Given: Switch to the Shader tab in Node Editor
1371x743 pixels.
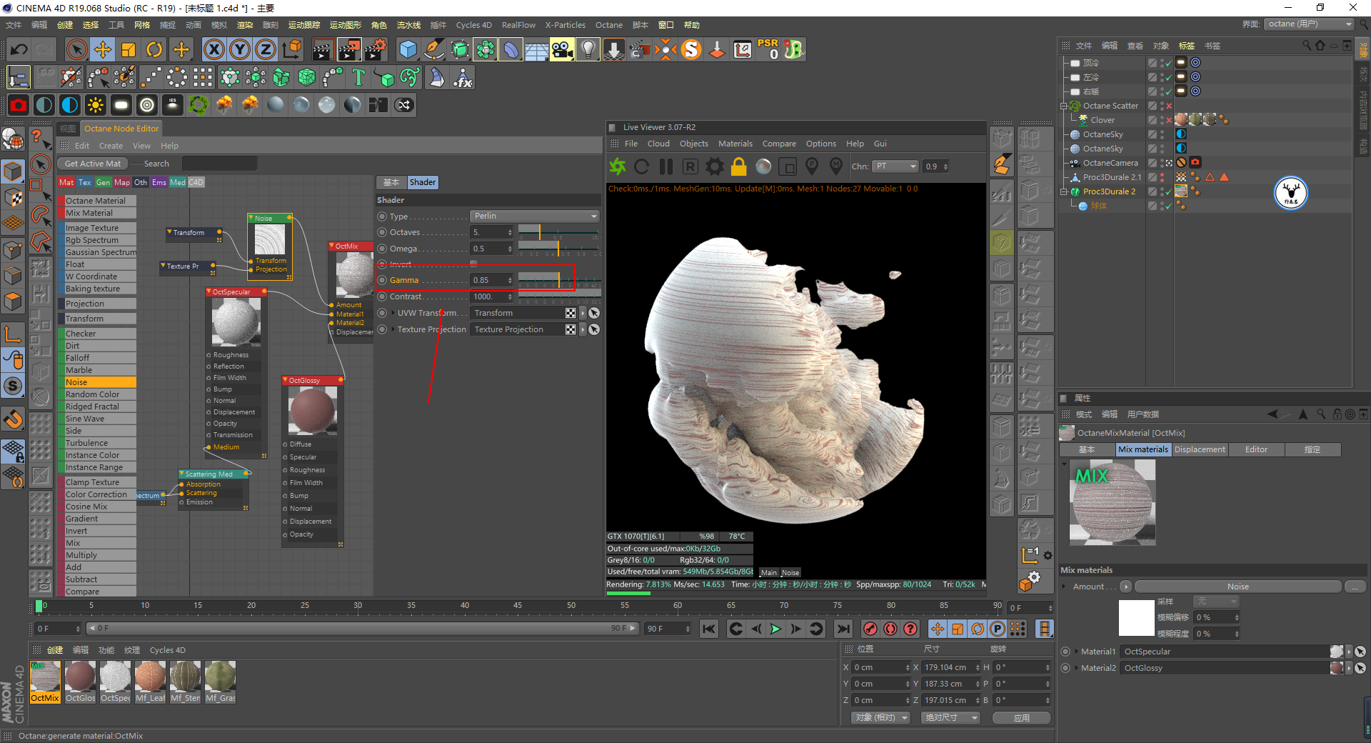Looking at the screenshot, I should (422, 182).
